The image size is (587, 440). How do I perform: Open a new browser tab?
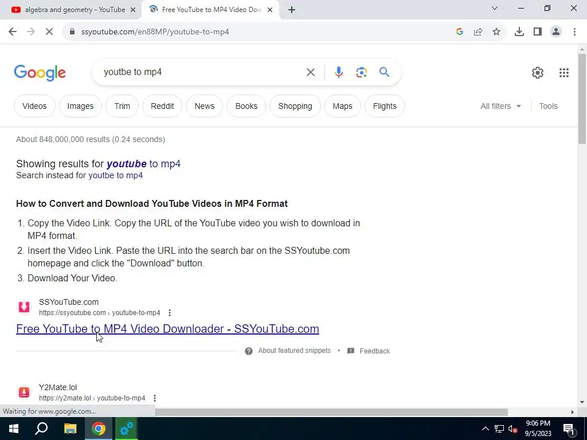tap(292, 10)
